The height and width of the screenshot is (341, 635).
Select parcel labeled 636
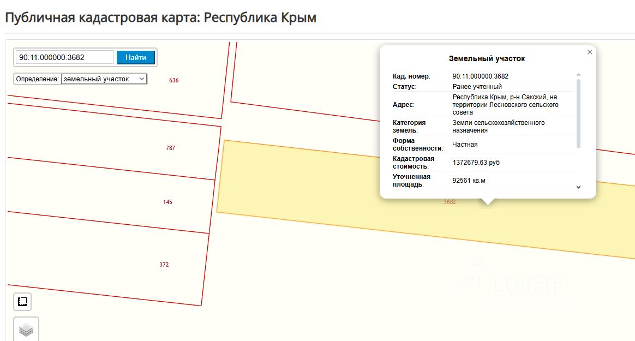click(x=173, y=80)
